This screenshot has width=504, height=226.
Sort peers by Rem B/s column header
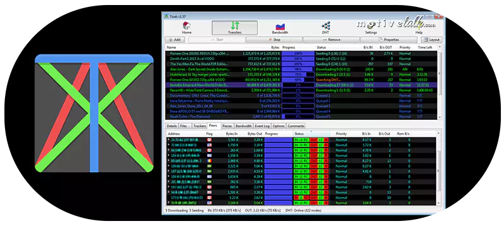coord(403,134)
